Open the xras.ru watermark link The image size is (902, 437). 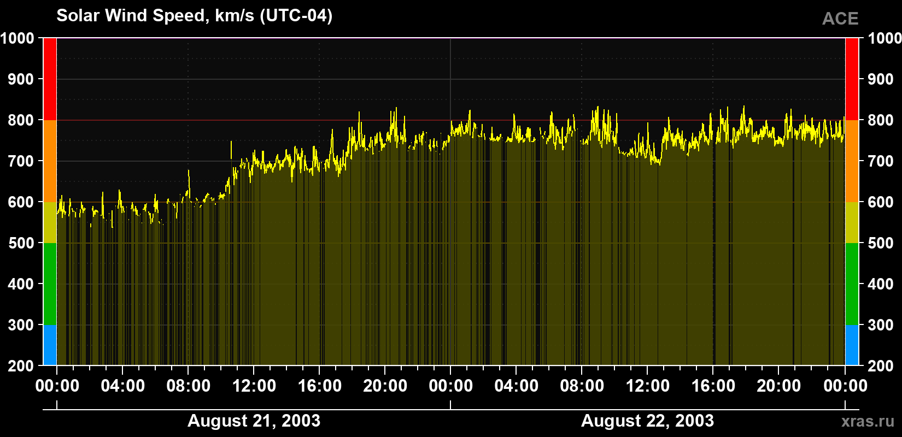(x=868, y=421)
